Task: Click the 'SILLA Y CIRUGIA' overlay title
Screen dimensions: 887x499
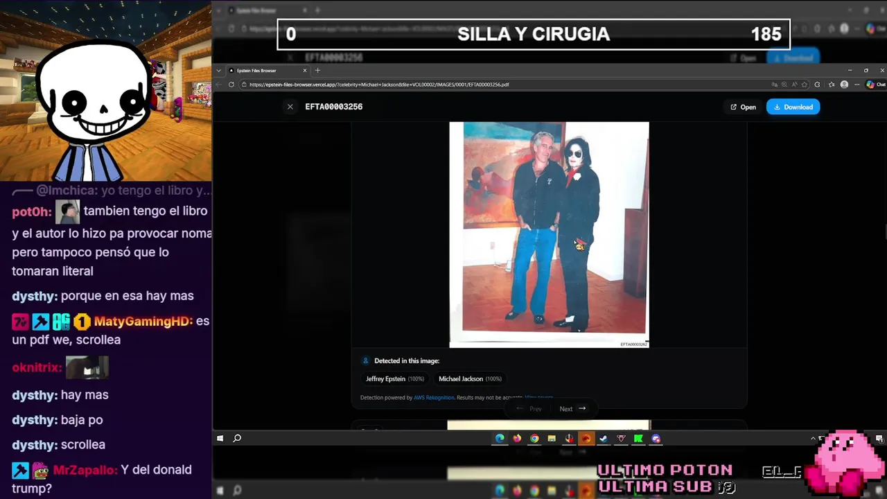Action: pos(534,35)
